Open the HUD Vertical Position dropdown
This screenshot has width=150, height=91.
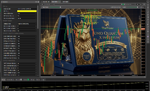point(27,16)
